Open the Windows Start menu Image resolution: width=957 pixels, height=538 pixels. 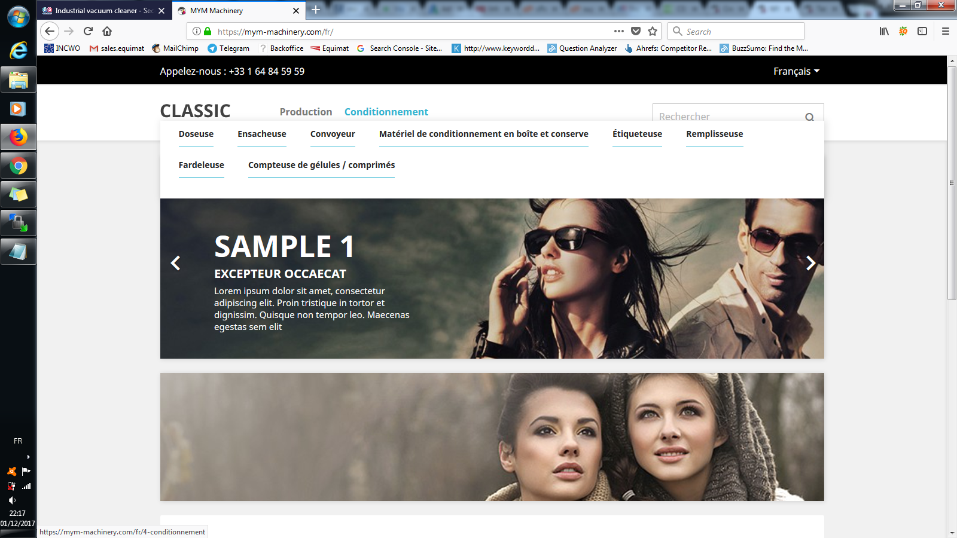pyautogui.click(x=19, y=17)
